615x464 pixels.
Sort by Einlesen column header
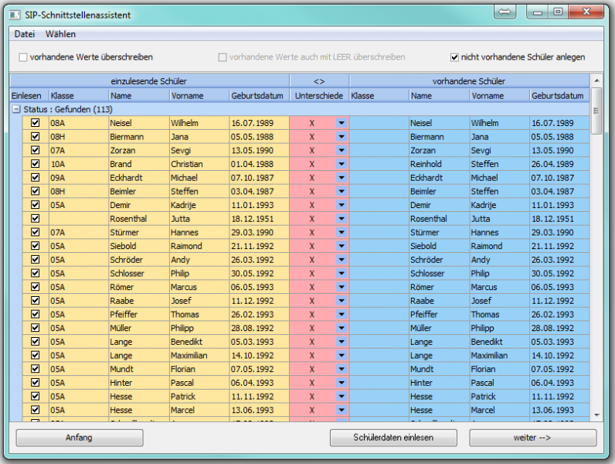point(29,95)
